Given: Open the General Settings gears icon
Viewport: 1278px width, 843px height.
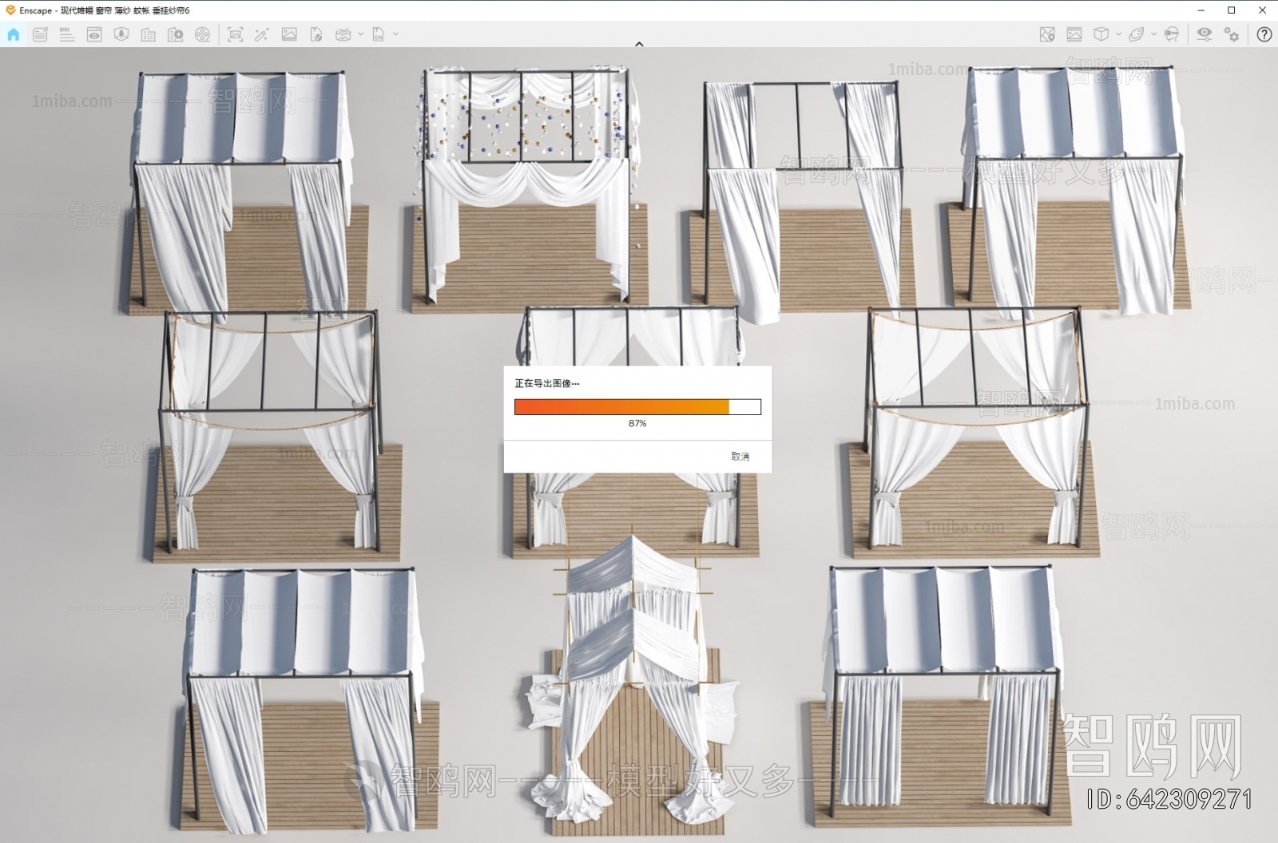Looking at the screenshot, I should pos(1232,34).
